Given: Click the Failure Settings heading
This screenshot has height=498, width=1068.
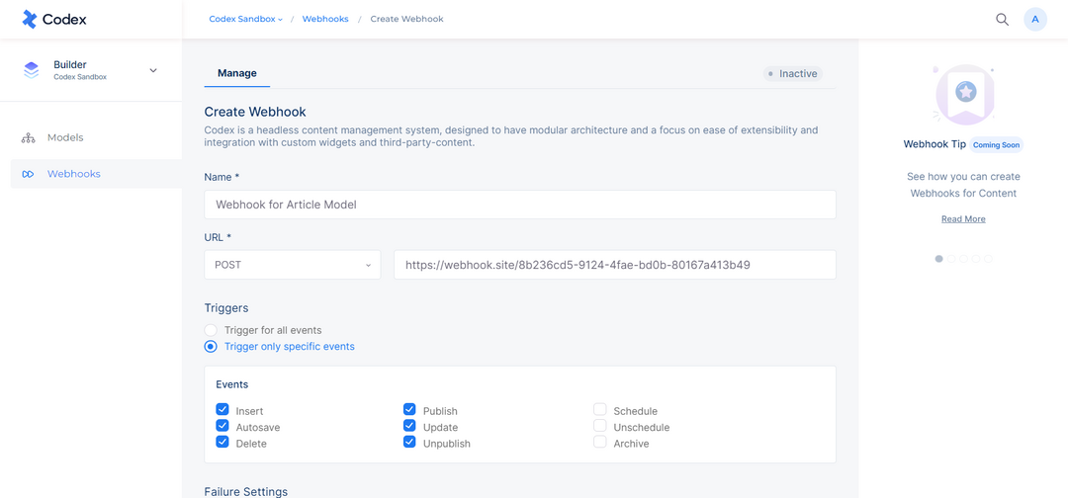Looking at the screenshot, I should (246, 491).
